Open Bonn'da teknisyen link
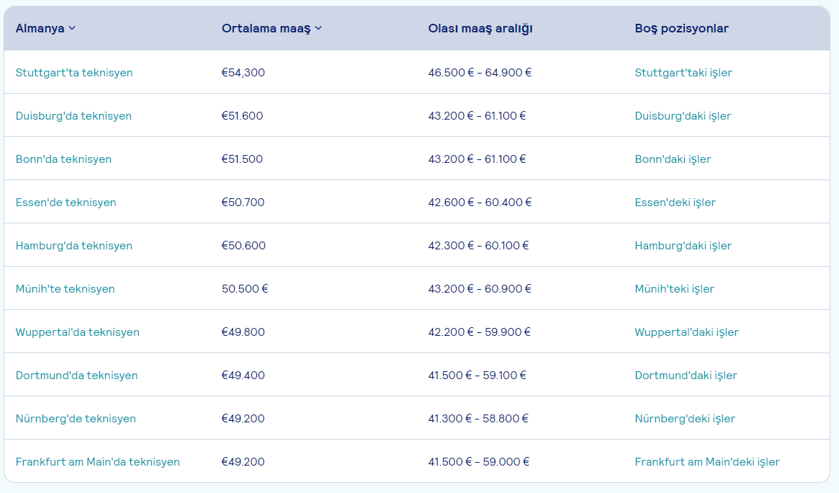Viewport: 839px width, 493px height. (63, 159)
